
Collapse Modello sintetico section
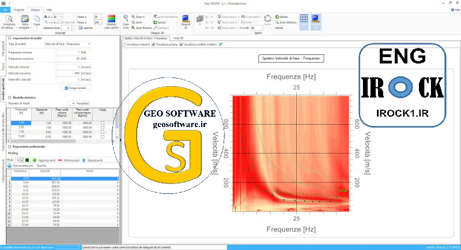pyautogui.click(x=9, y=98)
